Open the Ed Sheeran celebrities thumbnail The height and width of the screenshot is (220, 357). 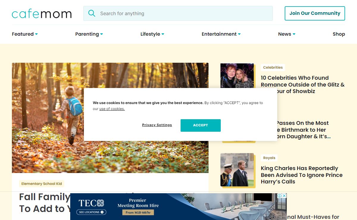click(x=237, y=76)
